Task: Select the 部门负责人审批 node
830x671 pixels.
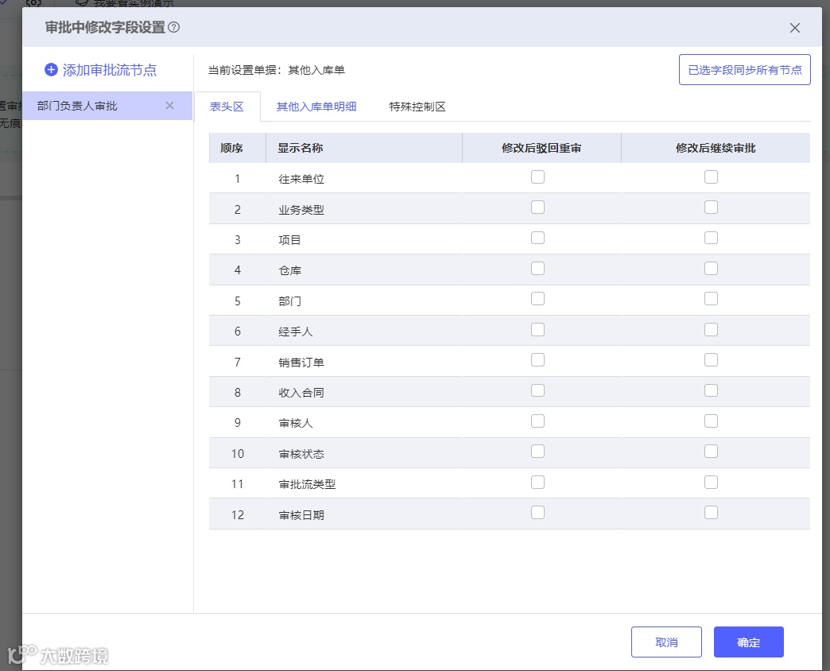Action: point(107,106)
